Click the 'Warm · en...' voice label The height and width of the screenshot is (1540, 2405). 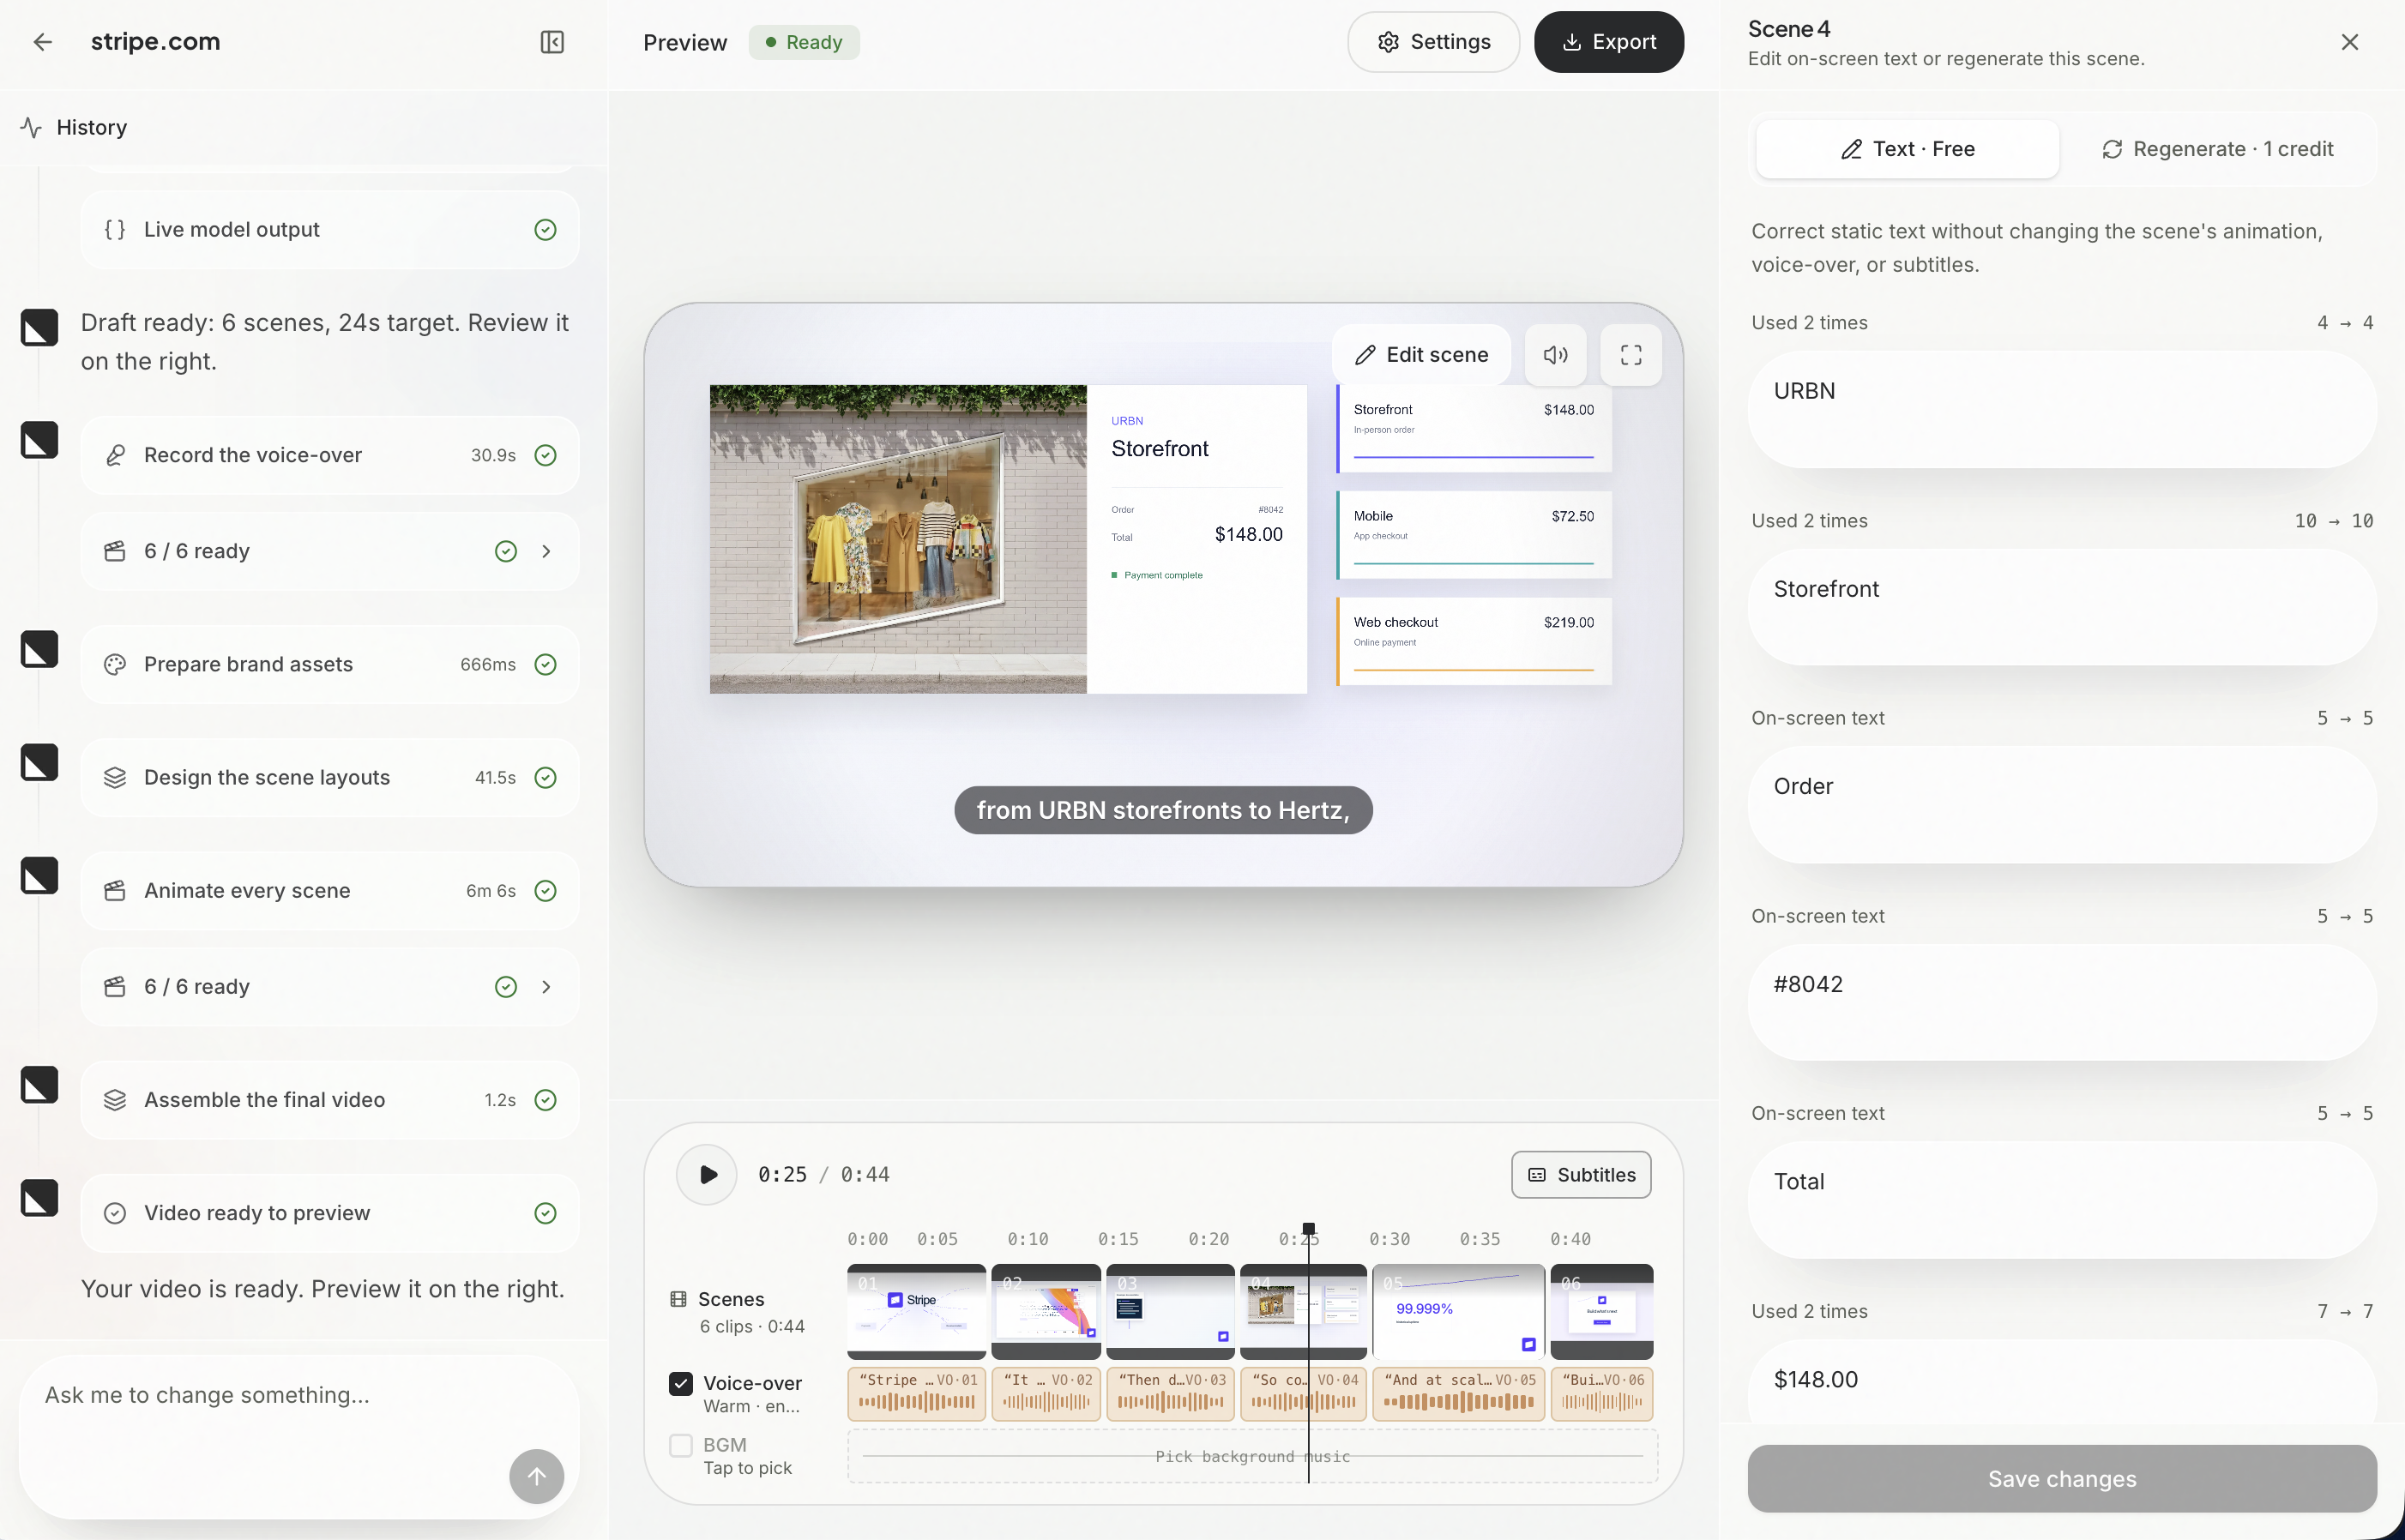[751, 1407]
